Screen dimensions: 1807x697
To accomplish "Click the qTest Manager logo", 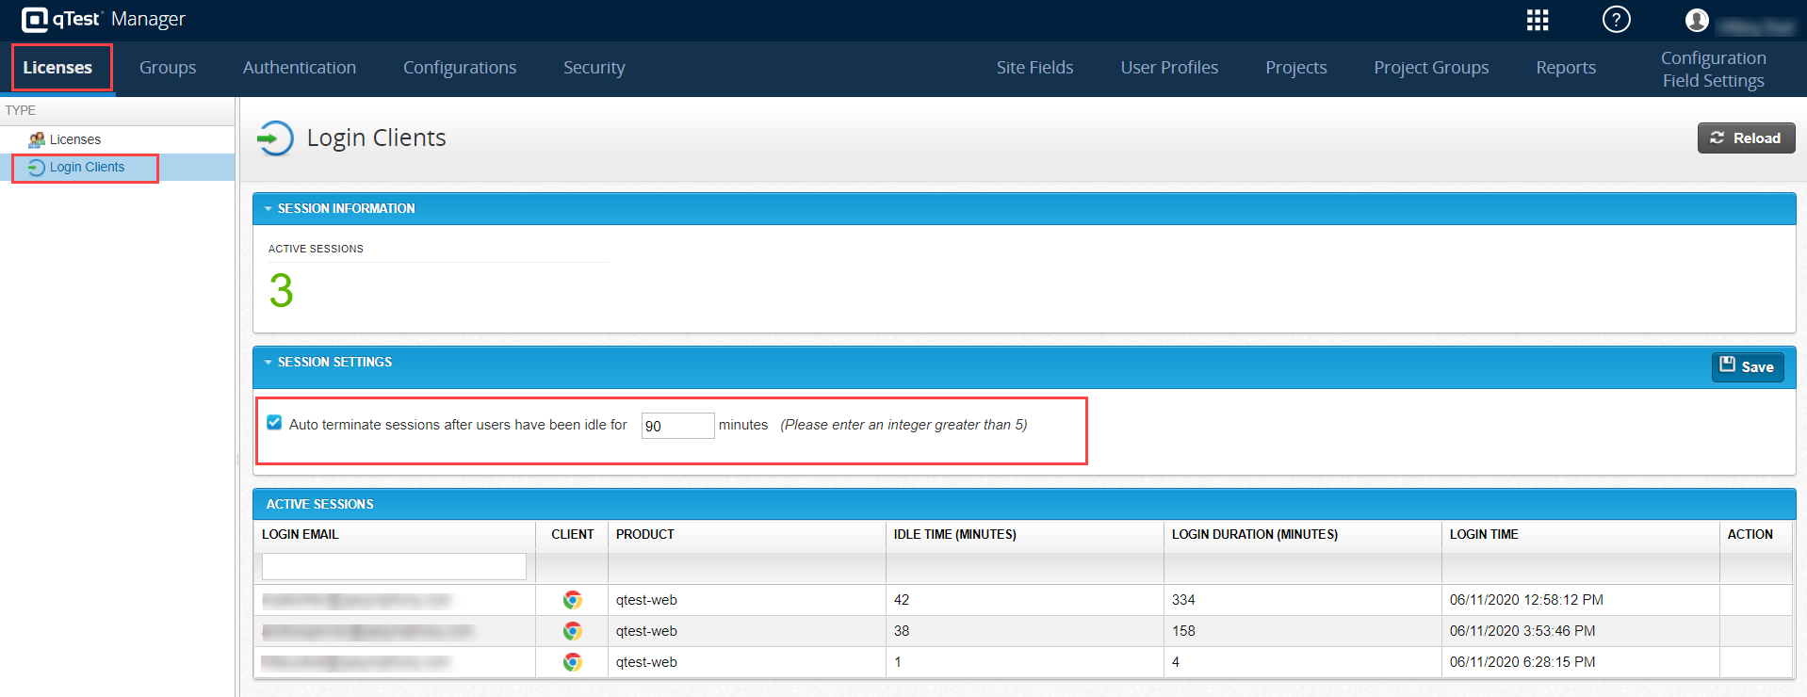I will (104, 20).
